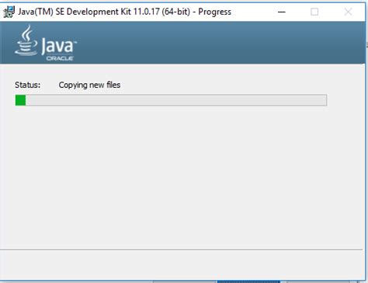Minimize the Java installer window
Viewport: 368px width, 283px height.
[282, 12]
